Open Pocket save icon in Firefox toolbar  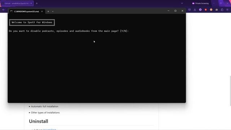(189, 10)
